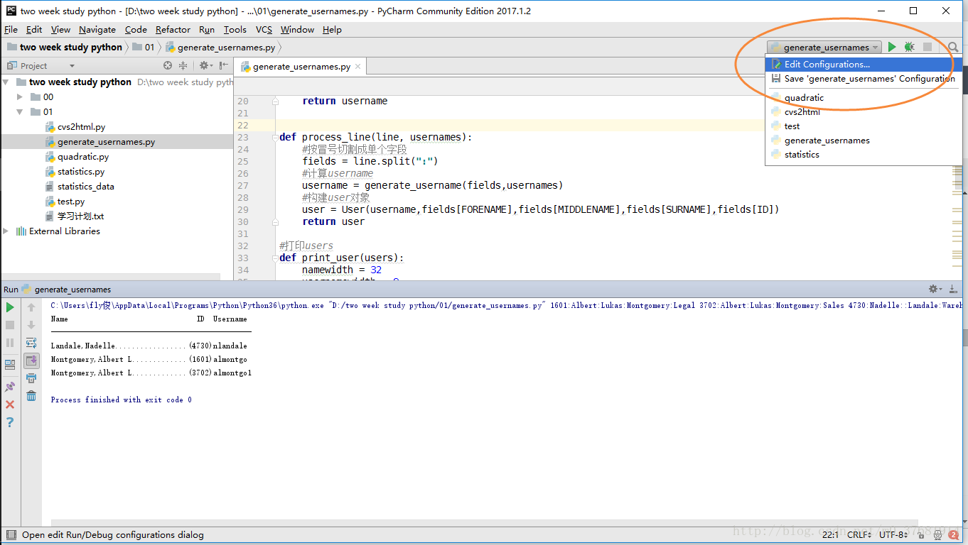
Task: Open Run panel gear settings
Action: [935, 289]
